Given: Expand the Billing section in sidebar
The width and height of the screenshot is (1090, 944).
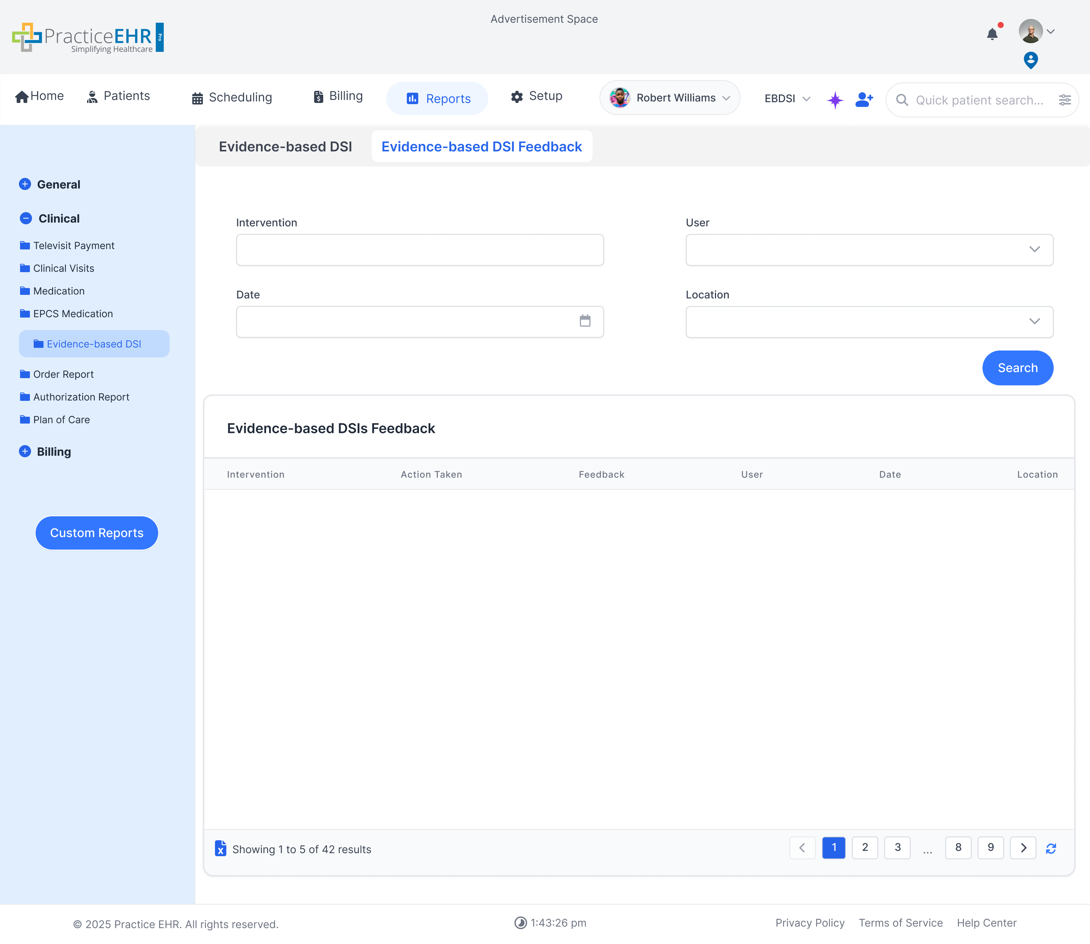Looking at the screenshot, I should 25,452.
